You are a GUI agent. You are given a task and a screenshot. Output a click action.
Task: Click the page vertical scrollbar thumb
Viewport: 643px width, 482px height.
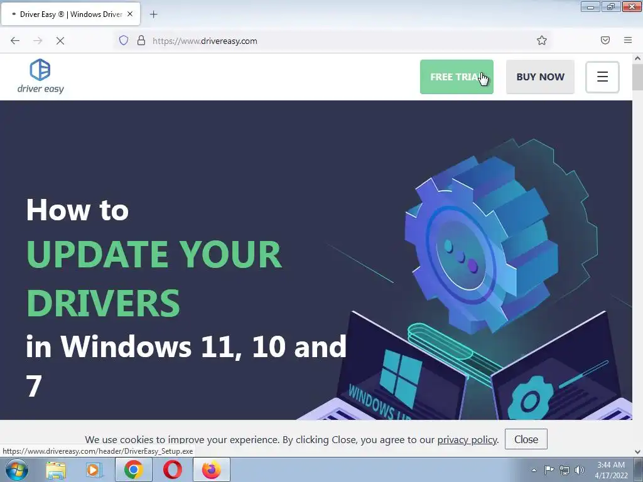pyautogui.click(x=637, y=77)
